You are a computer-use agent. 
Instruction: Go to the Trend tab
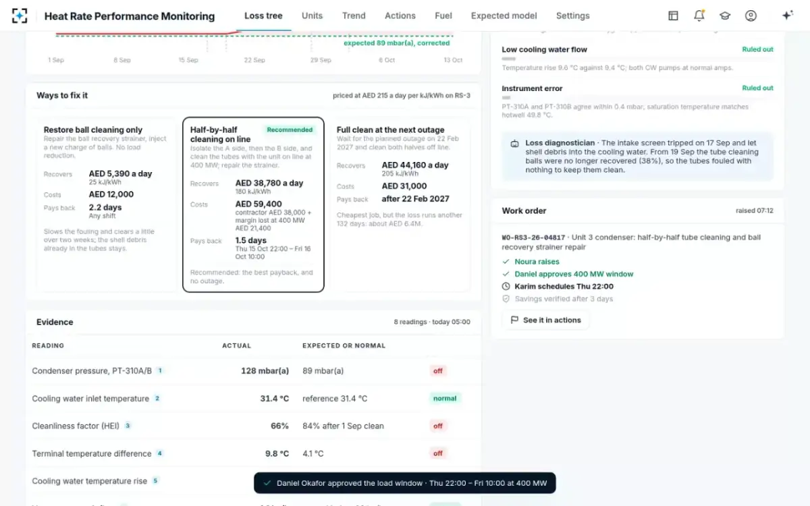[x=354, y=16]
